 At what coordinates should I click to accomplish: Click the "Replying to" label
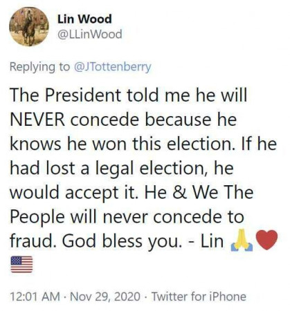[x=39, y=67]
